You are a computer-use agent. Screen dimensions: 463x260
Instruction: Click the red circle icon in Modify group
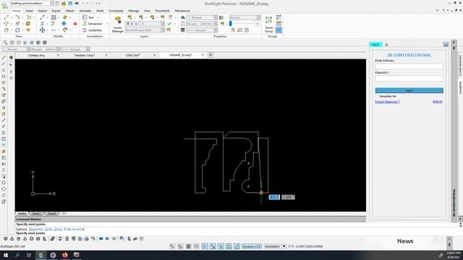point(75,24)
